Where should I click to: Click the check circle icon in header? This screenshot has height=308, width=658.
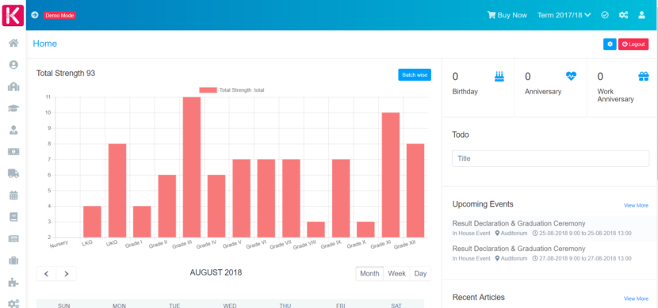click(605, 15)
